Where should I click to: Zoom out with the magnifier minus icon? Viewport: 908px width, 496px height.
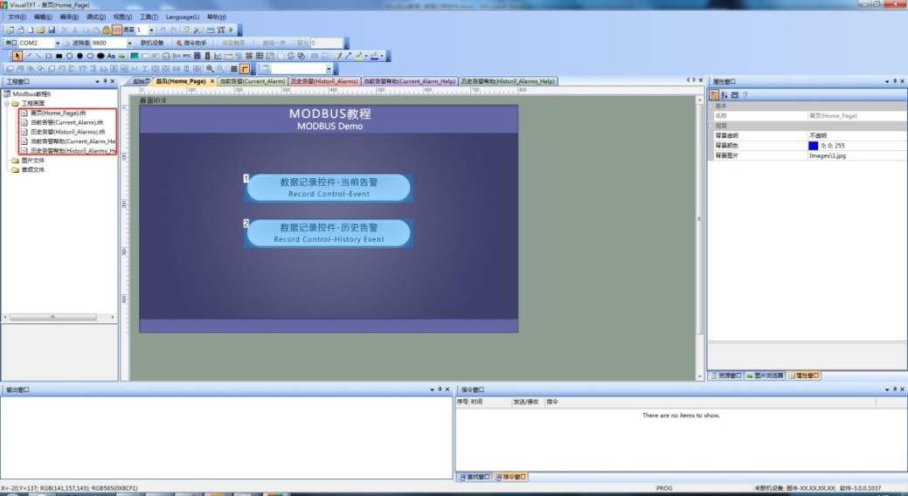pyautogui.click(x=220, y=69)
